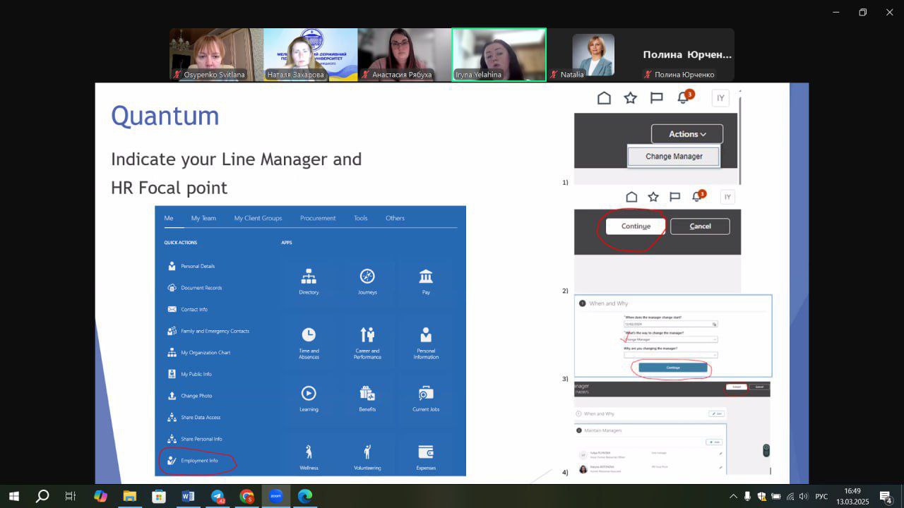Click the Cancel button beside Continue

point(700,226)
